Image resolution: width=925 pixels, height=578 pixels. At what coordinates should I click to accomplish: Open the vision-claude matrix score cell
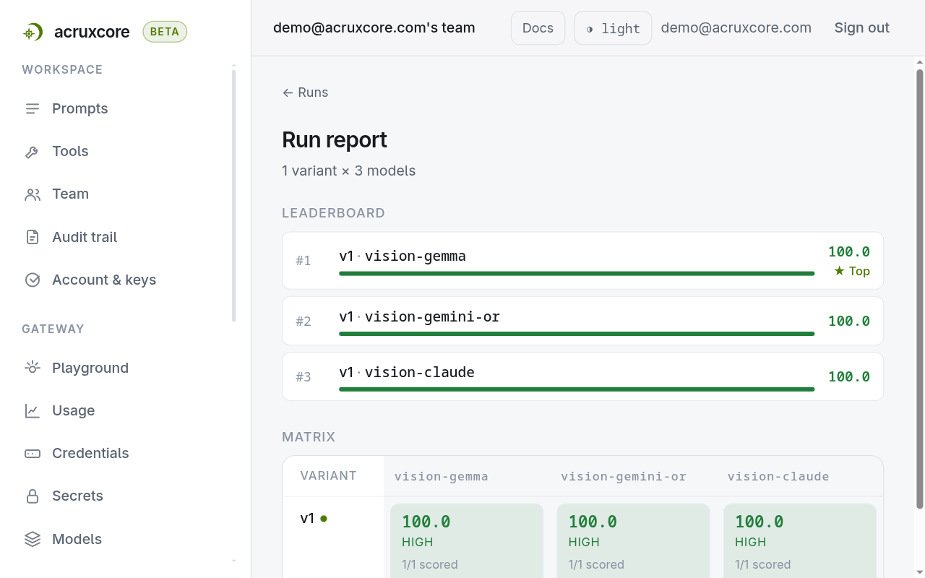[800, 540]
